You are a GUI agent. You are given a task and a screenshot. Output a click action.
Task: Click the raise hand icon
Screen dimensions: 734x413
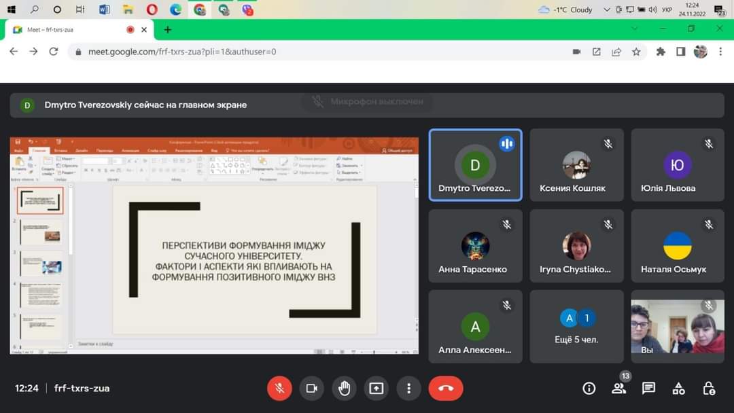coord(345,389)
